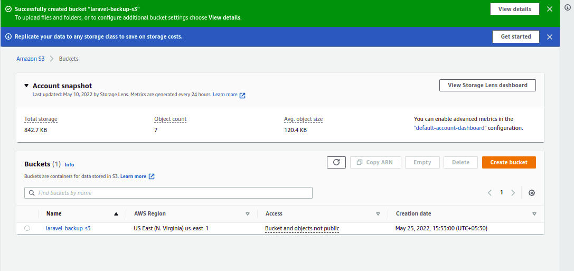Go to next page arrow in pagination
574x271 pixels.
click(x=513, y=193)
